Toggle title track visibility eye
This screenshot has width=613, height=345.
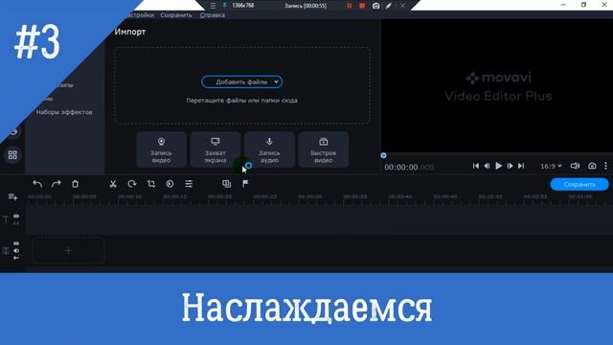click(x=16, y=216)
